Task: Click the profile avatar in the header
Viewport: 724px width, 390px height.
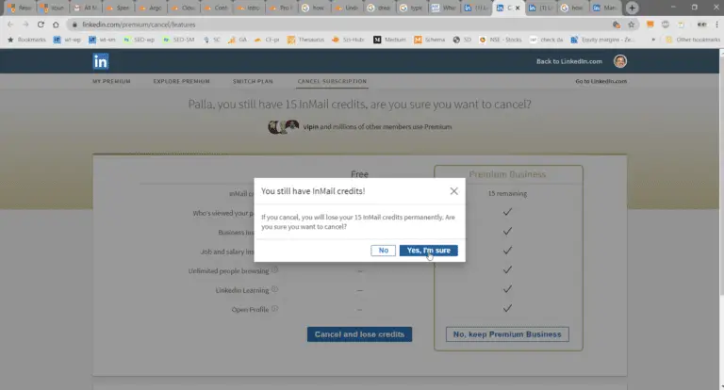Action: [x=620, y=61]
